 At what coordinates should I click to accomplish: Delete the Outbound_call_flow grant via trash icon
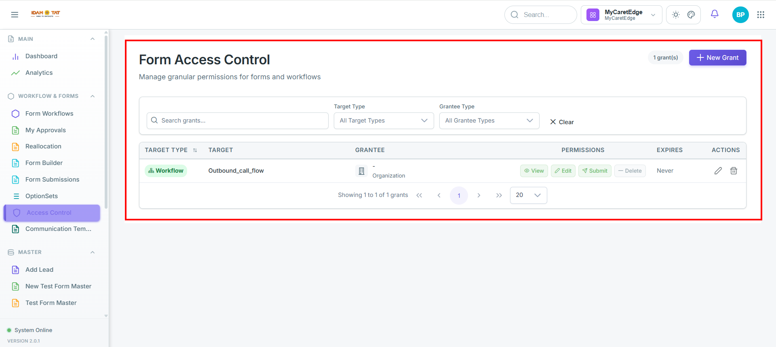(x=734, y=171)
